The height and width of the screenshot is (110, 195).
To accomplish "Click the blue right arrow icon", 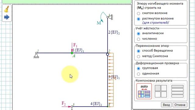I will [7, 17].
